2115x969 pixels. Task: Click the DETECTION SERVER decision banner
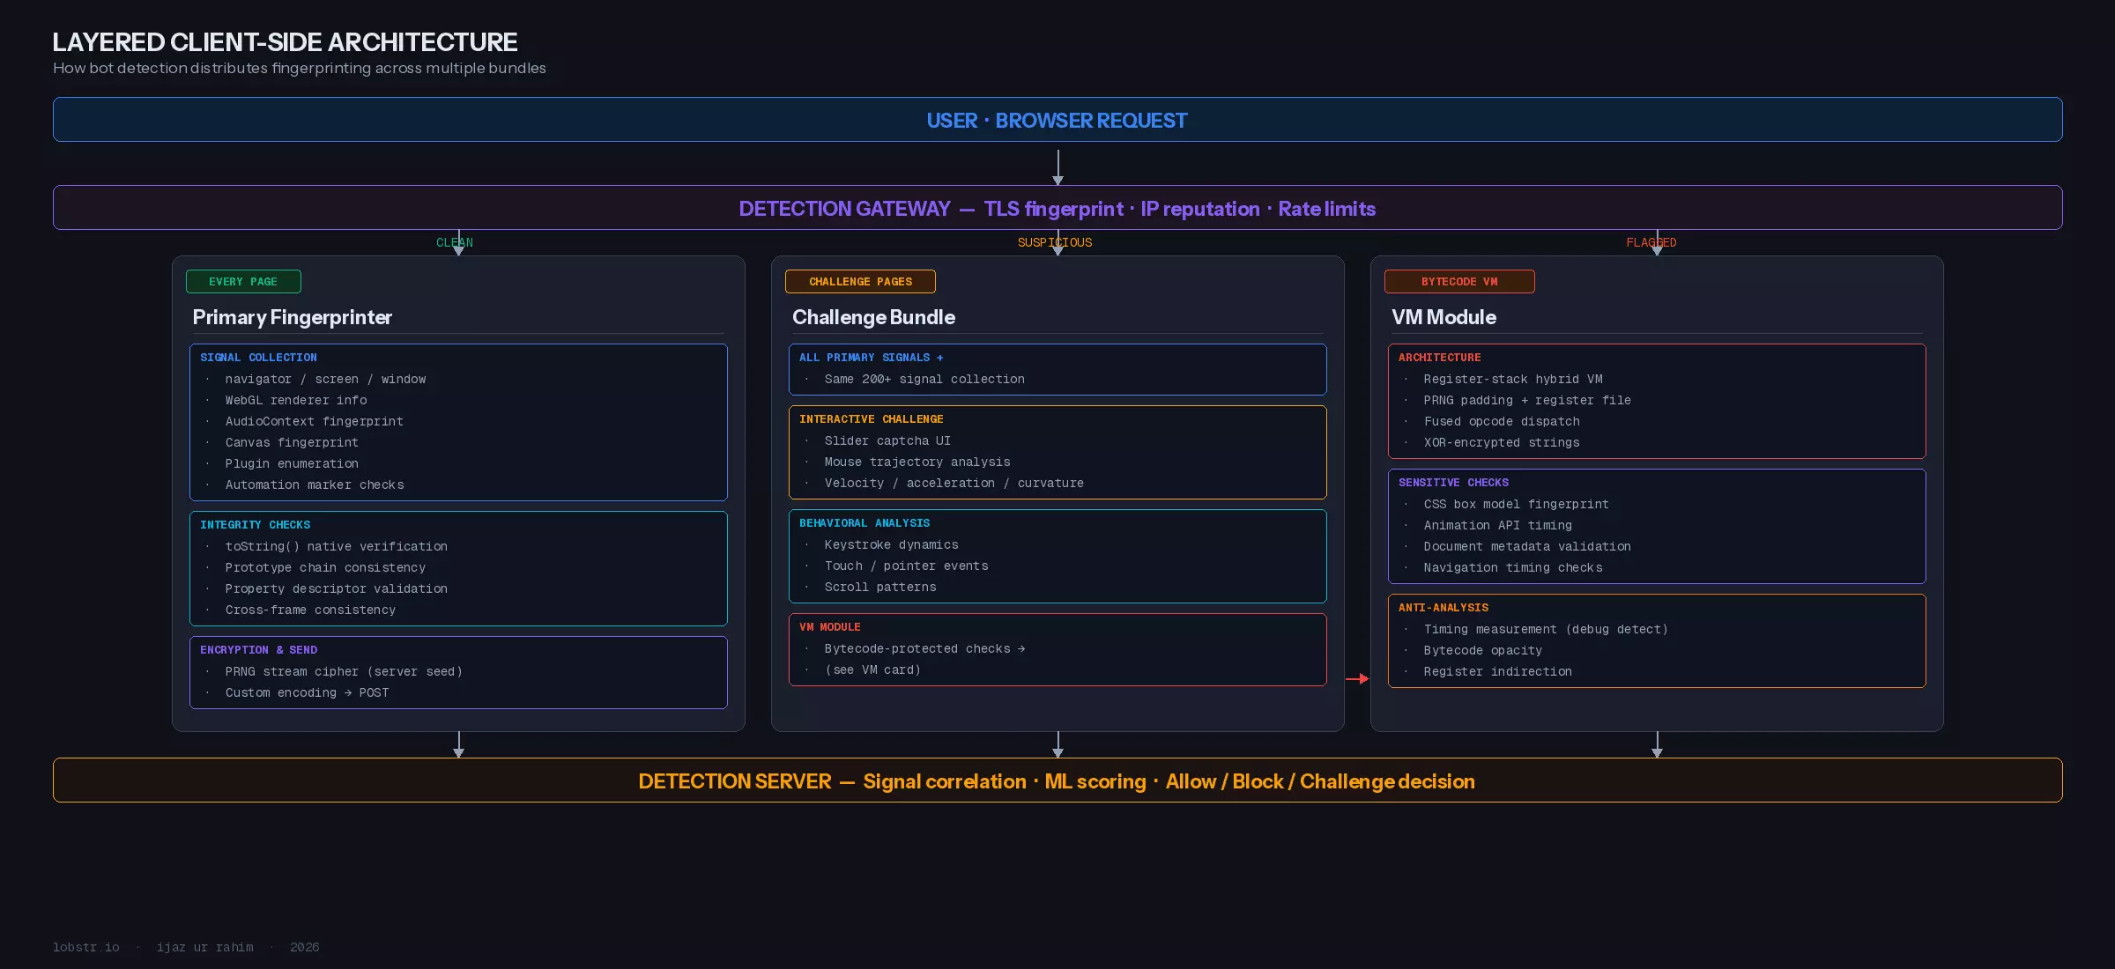tap(1057, 780)
